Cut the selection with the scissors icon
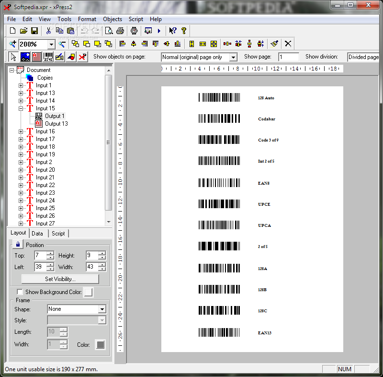The width and height of the screenshot is (383, 377). coord(48,31)
